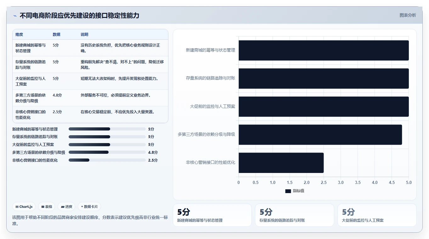
Task: Click the progress bar for 大促前的监控与人工预案
Action: [x=107, y=145]
